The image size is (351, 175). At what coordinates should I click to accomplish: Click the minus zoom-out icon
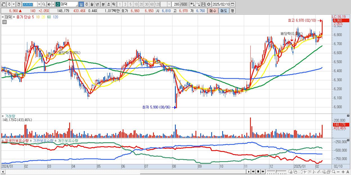click(x=338, y=172)
